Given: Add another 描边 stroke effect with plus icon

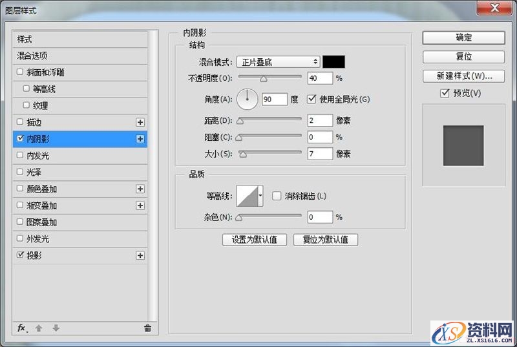Looking at the screenshot, I should pyautogui.click(x=140, y=122).
